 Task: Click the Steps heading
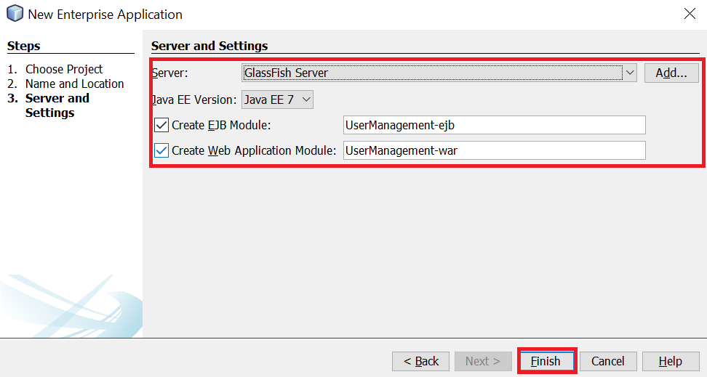pyautogui.click(x=24, y=46)
